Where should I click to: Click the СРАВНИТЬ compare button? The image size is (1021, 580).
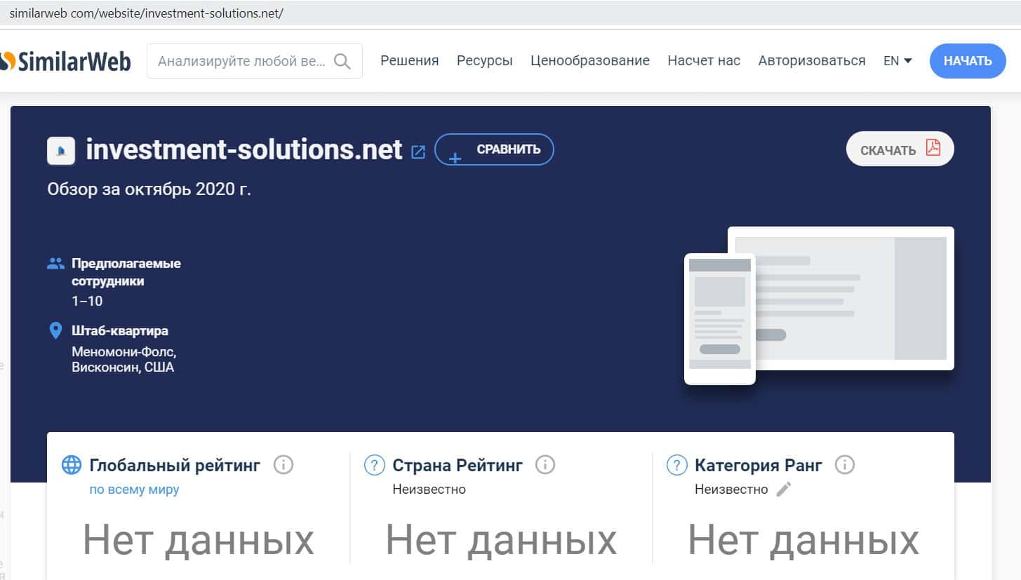tap(494, 149)
